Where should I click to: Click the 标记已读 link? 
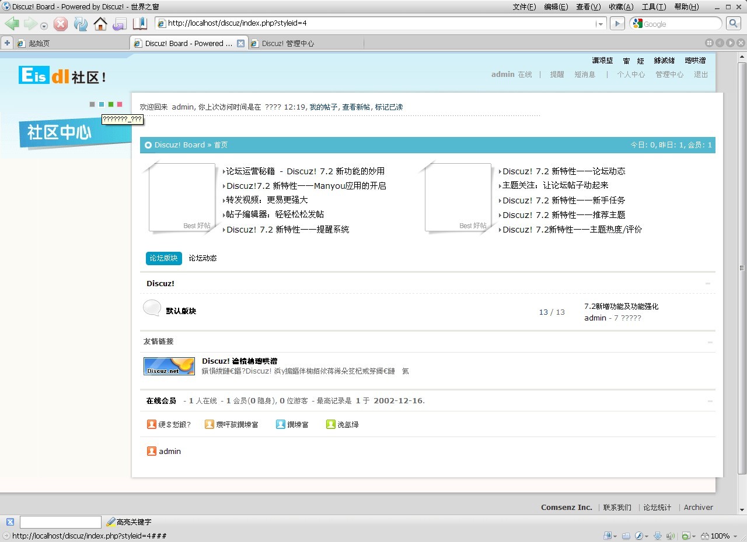point(389,107)
